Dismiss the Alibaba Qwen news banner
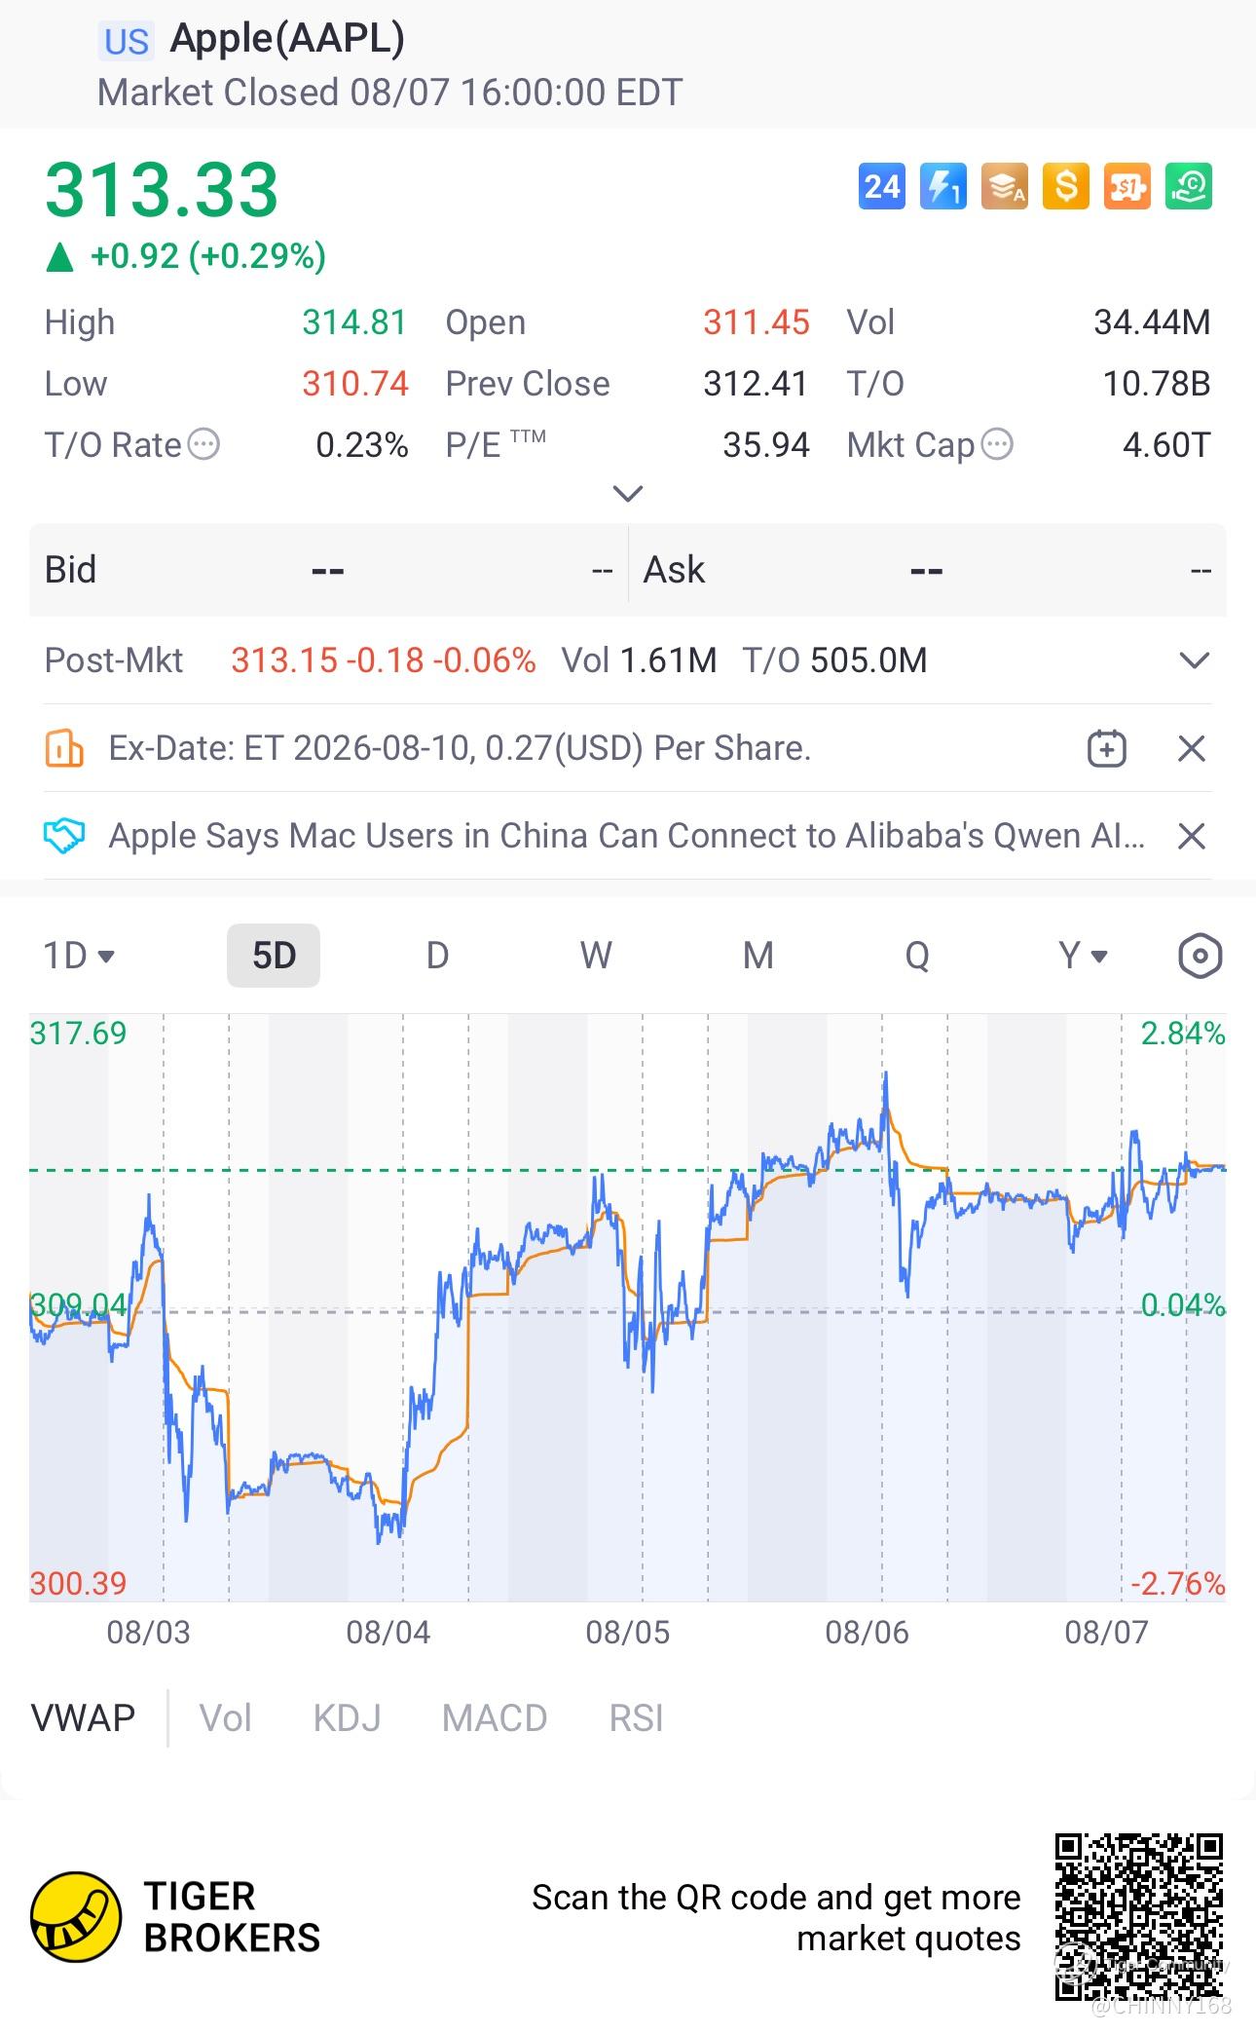This screenshot has height=2034, width=1256. click(1192, 836)
